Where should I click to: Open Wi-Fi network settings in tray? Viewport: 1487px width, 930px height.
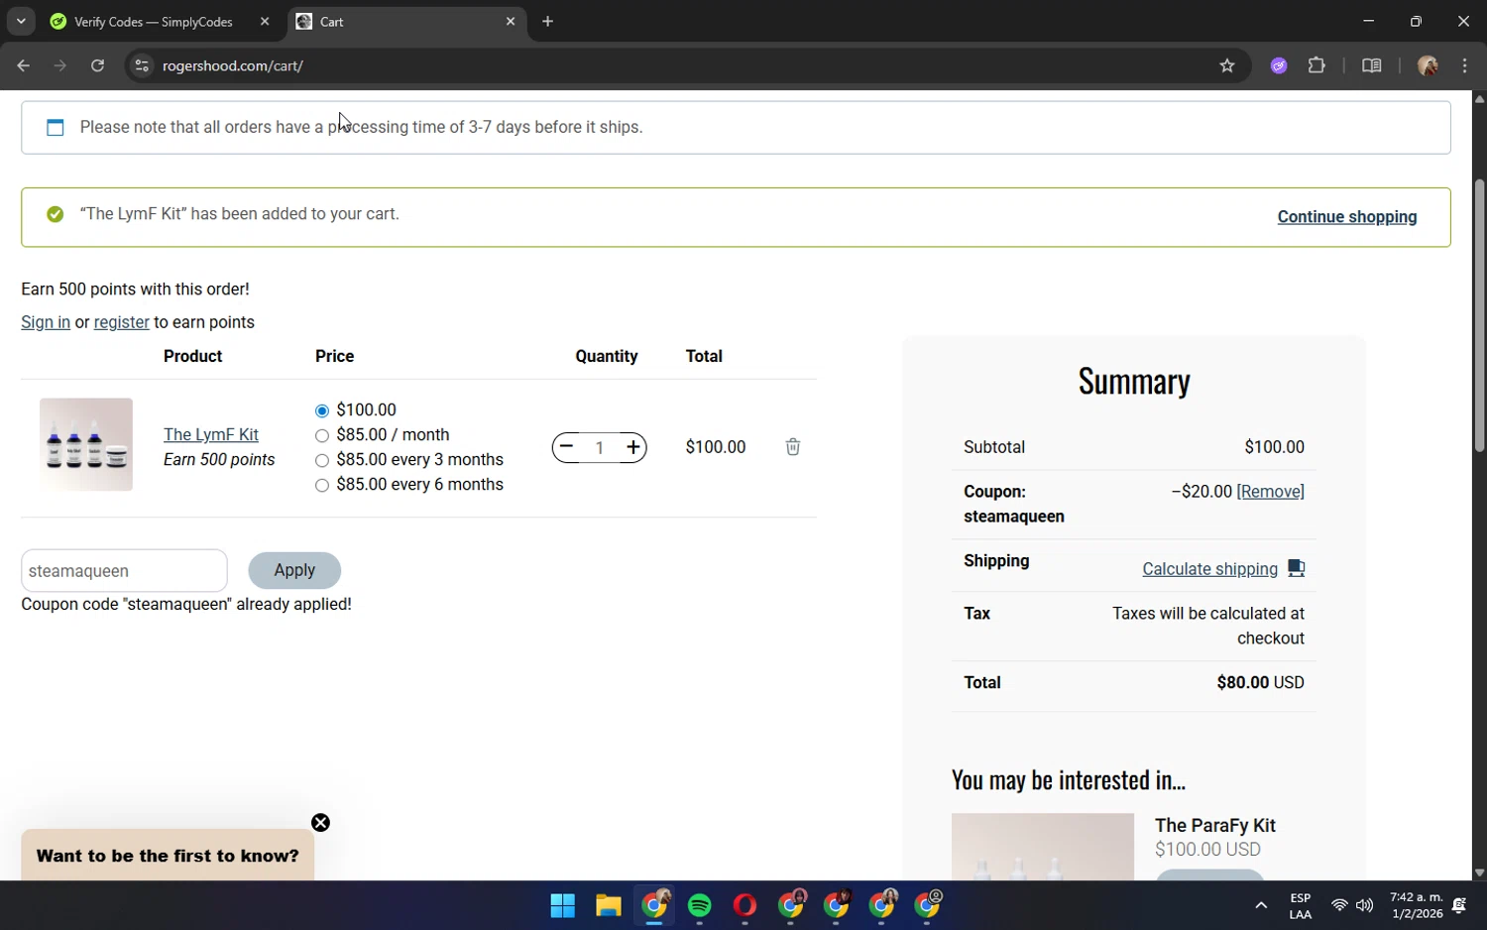tap(1339, 905)
